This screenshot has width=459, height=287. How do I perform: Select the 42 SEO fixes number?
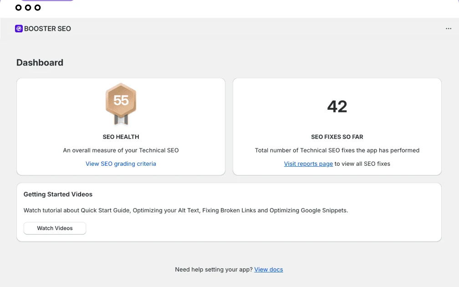(337, 106)
